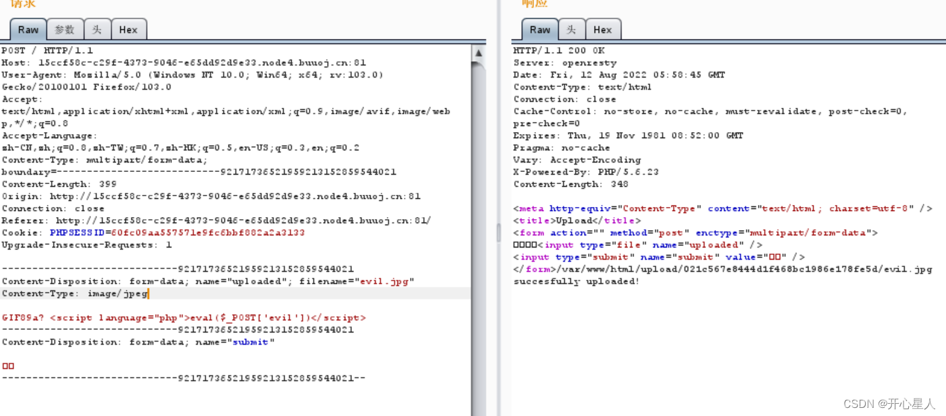946x416 pixels.
Task: Click the Referer header line
Action: pos(216,220)
